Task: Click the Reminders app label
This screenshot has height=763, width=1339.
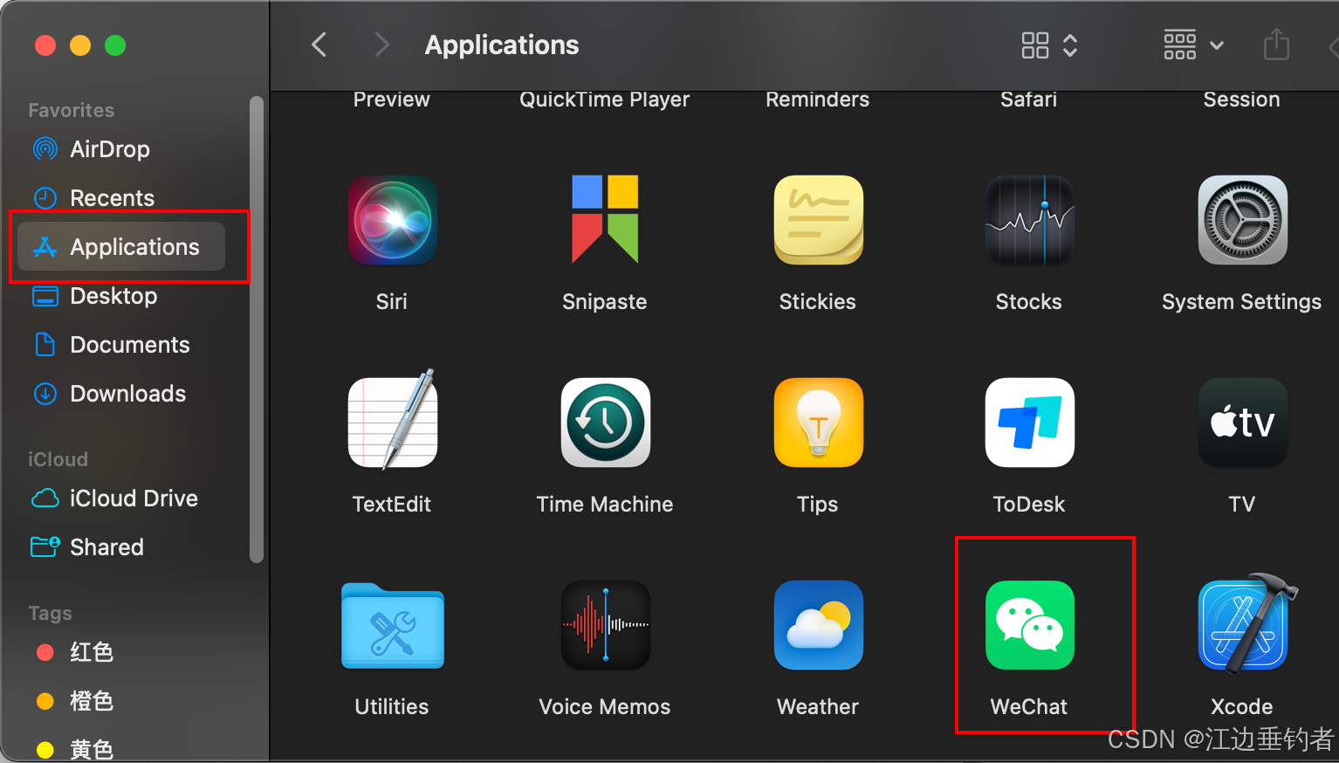Action: [818, 100]
